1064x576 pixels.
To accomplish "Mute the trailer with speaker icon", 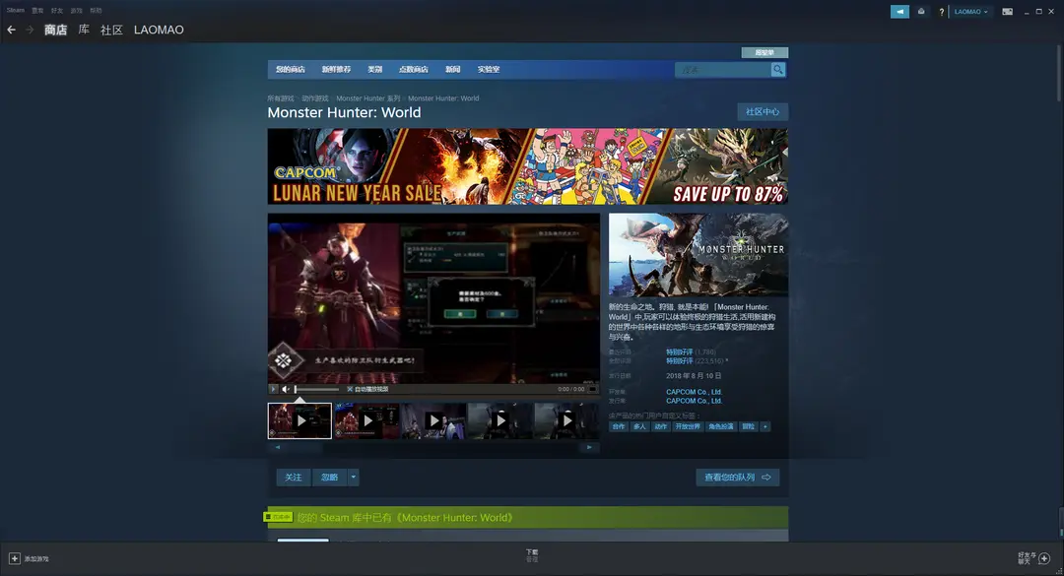I will pos(286,390).
